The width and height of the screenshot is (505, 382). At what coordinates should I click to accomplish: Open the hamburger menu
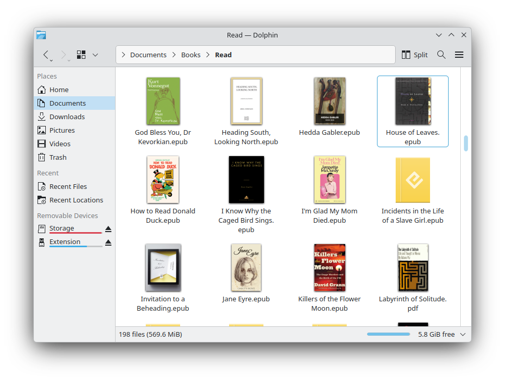pyautogui.click(x=459, y=55)
